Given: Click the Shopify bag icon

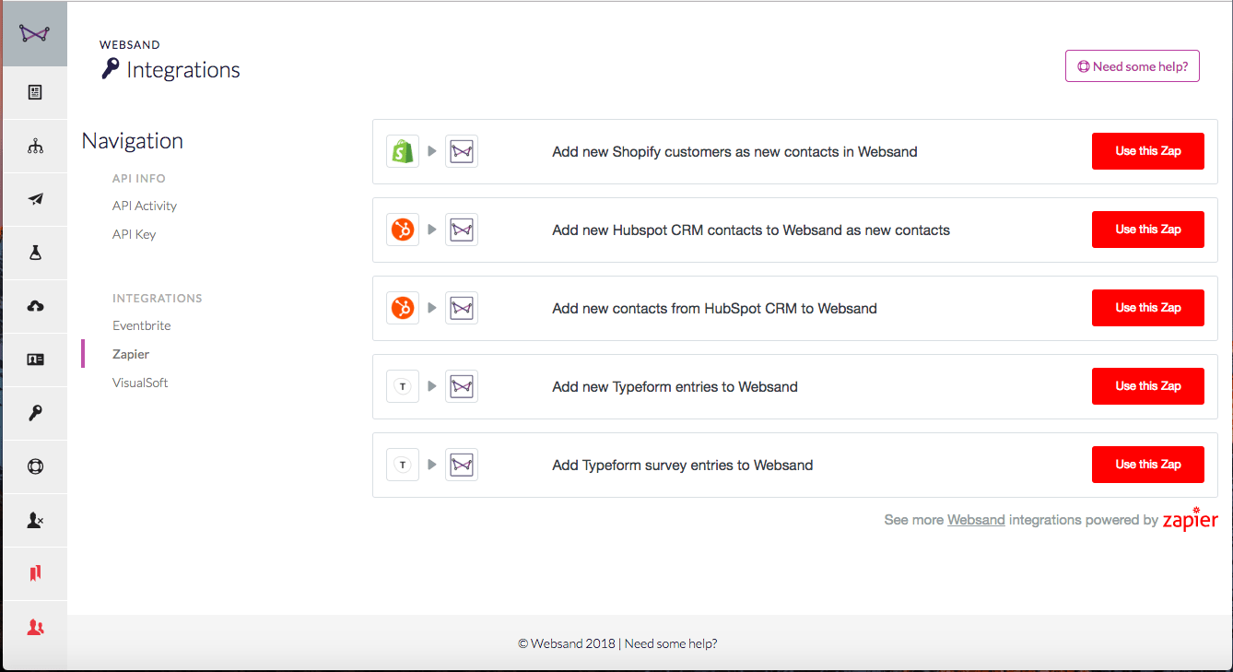Looking at the screenshot, I should (403, 151).
